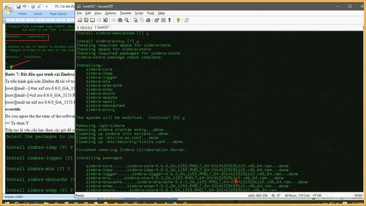Image resolution: width=366 pixels, height=206 pixels.
Task: Click the greyed Reconnect toolbar icon
Action: coord(99,20)
